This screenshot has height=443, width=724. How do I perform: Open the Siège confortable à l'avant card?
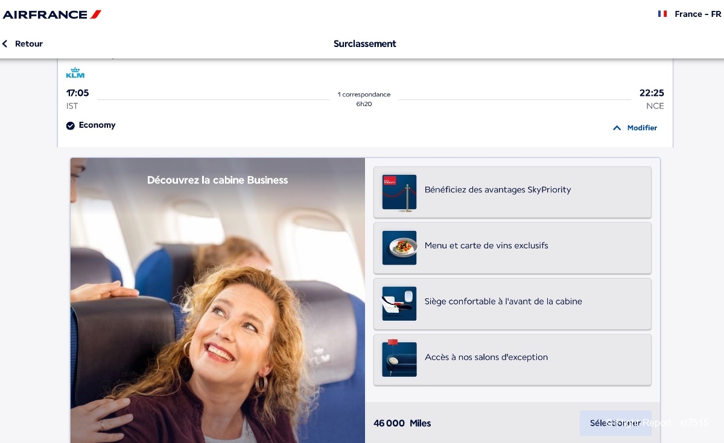(512, 304)
